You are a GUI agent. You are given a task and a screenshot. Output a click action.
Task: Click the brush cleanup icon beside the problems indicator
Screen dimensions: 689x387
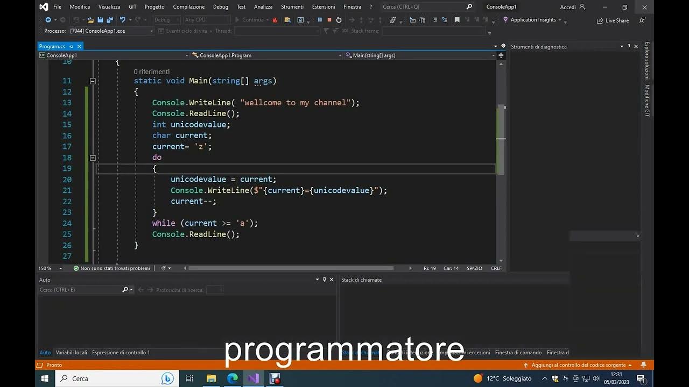coord(164,268)
